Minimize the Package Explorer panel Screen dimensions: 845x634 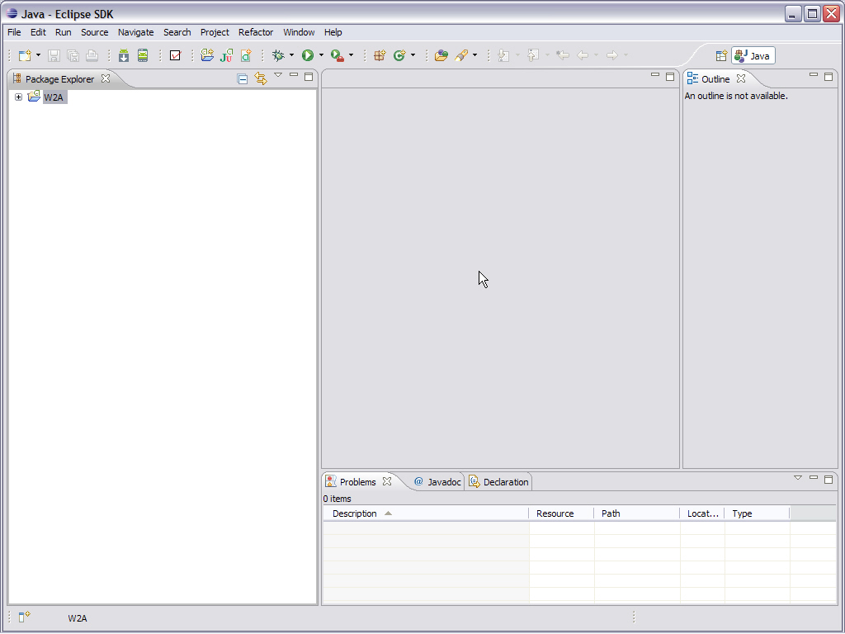pos(294,75)
